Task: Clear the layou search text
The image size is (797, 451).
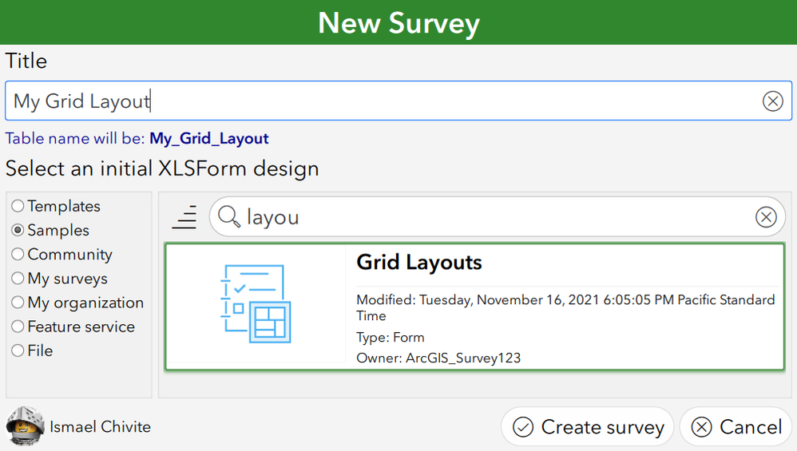Action: pyautogui.click(x=765, y=217)
